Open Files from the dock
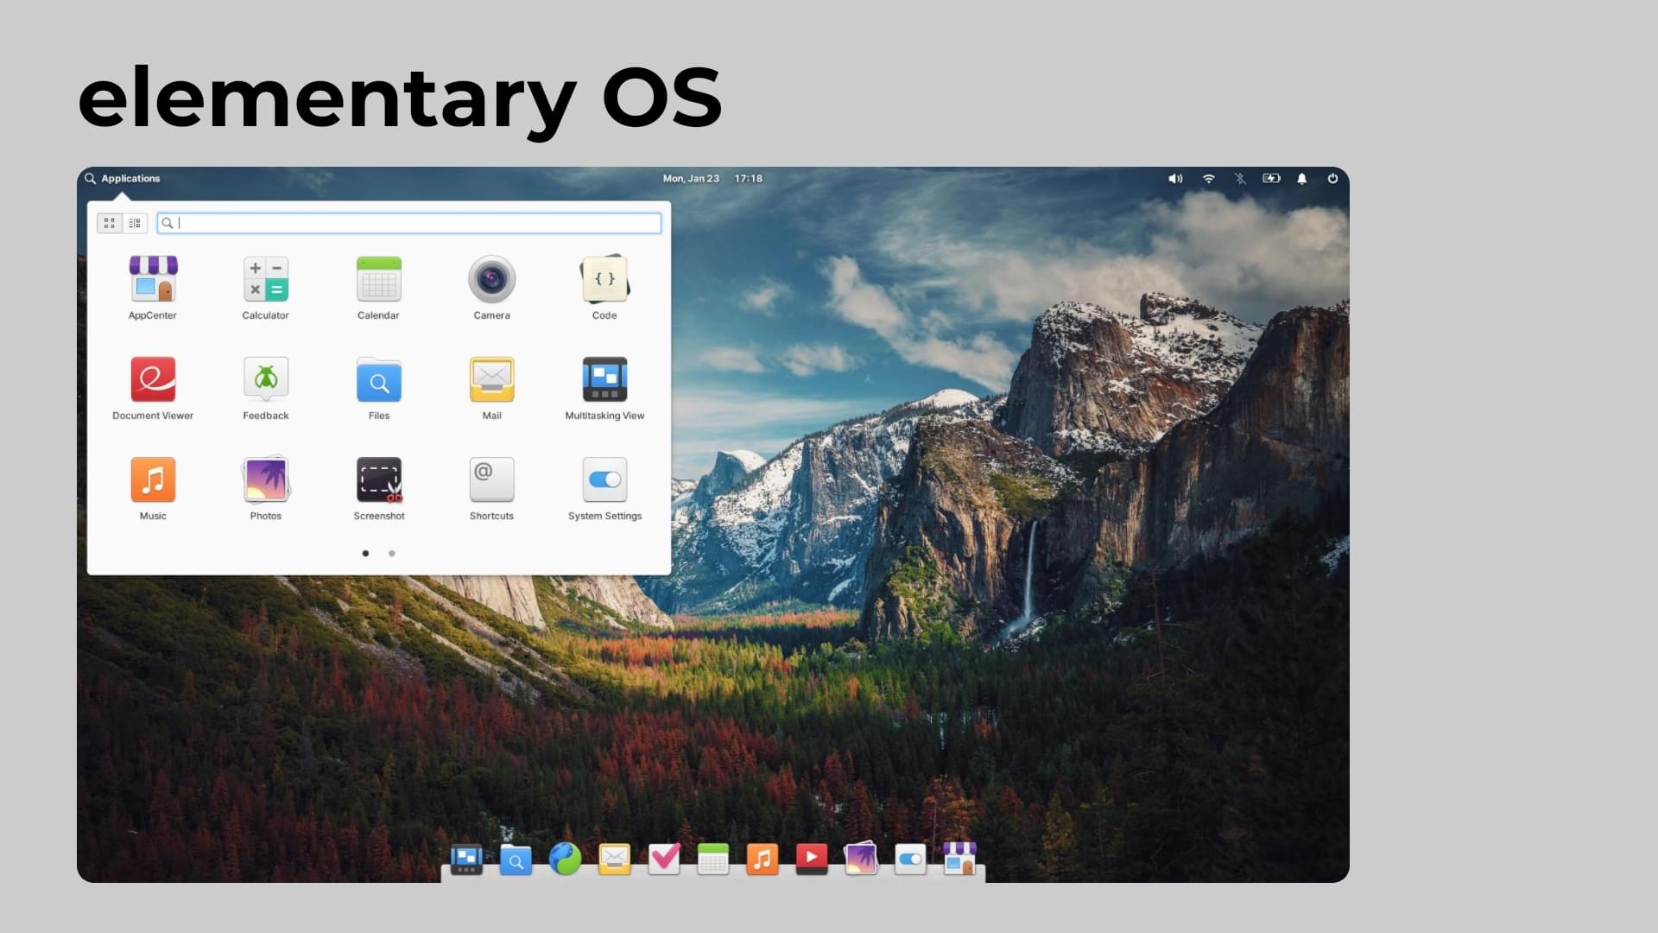The height and width of the screenshot is (933, 1658). [x=516, y=859]
